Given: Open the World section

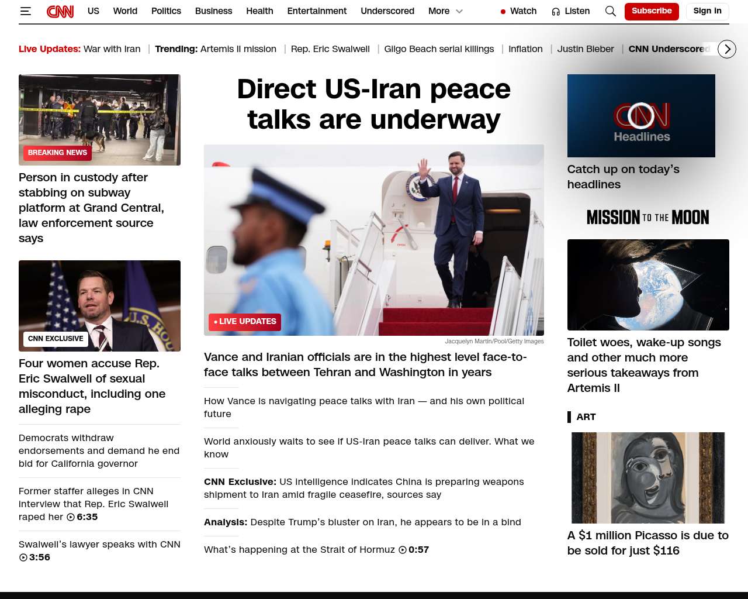Looking at the screenshot, I should [x=125, y=11].
